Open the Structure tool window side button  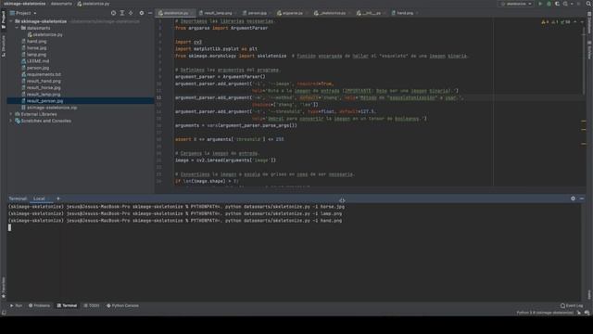[x=4, y=45]
